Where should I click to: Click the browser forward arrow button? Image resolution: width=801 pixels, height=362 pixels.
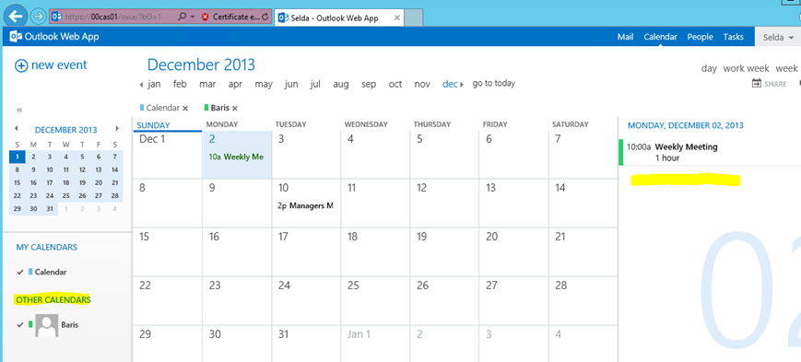pos(38,17)
